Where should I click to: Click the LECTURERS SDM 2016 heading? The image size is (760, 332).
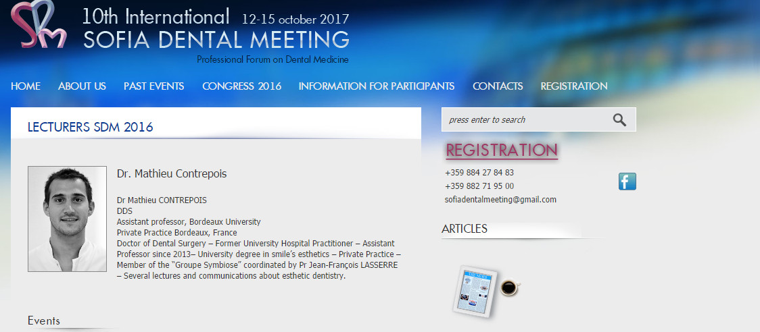90,128
